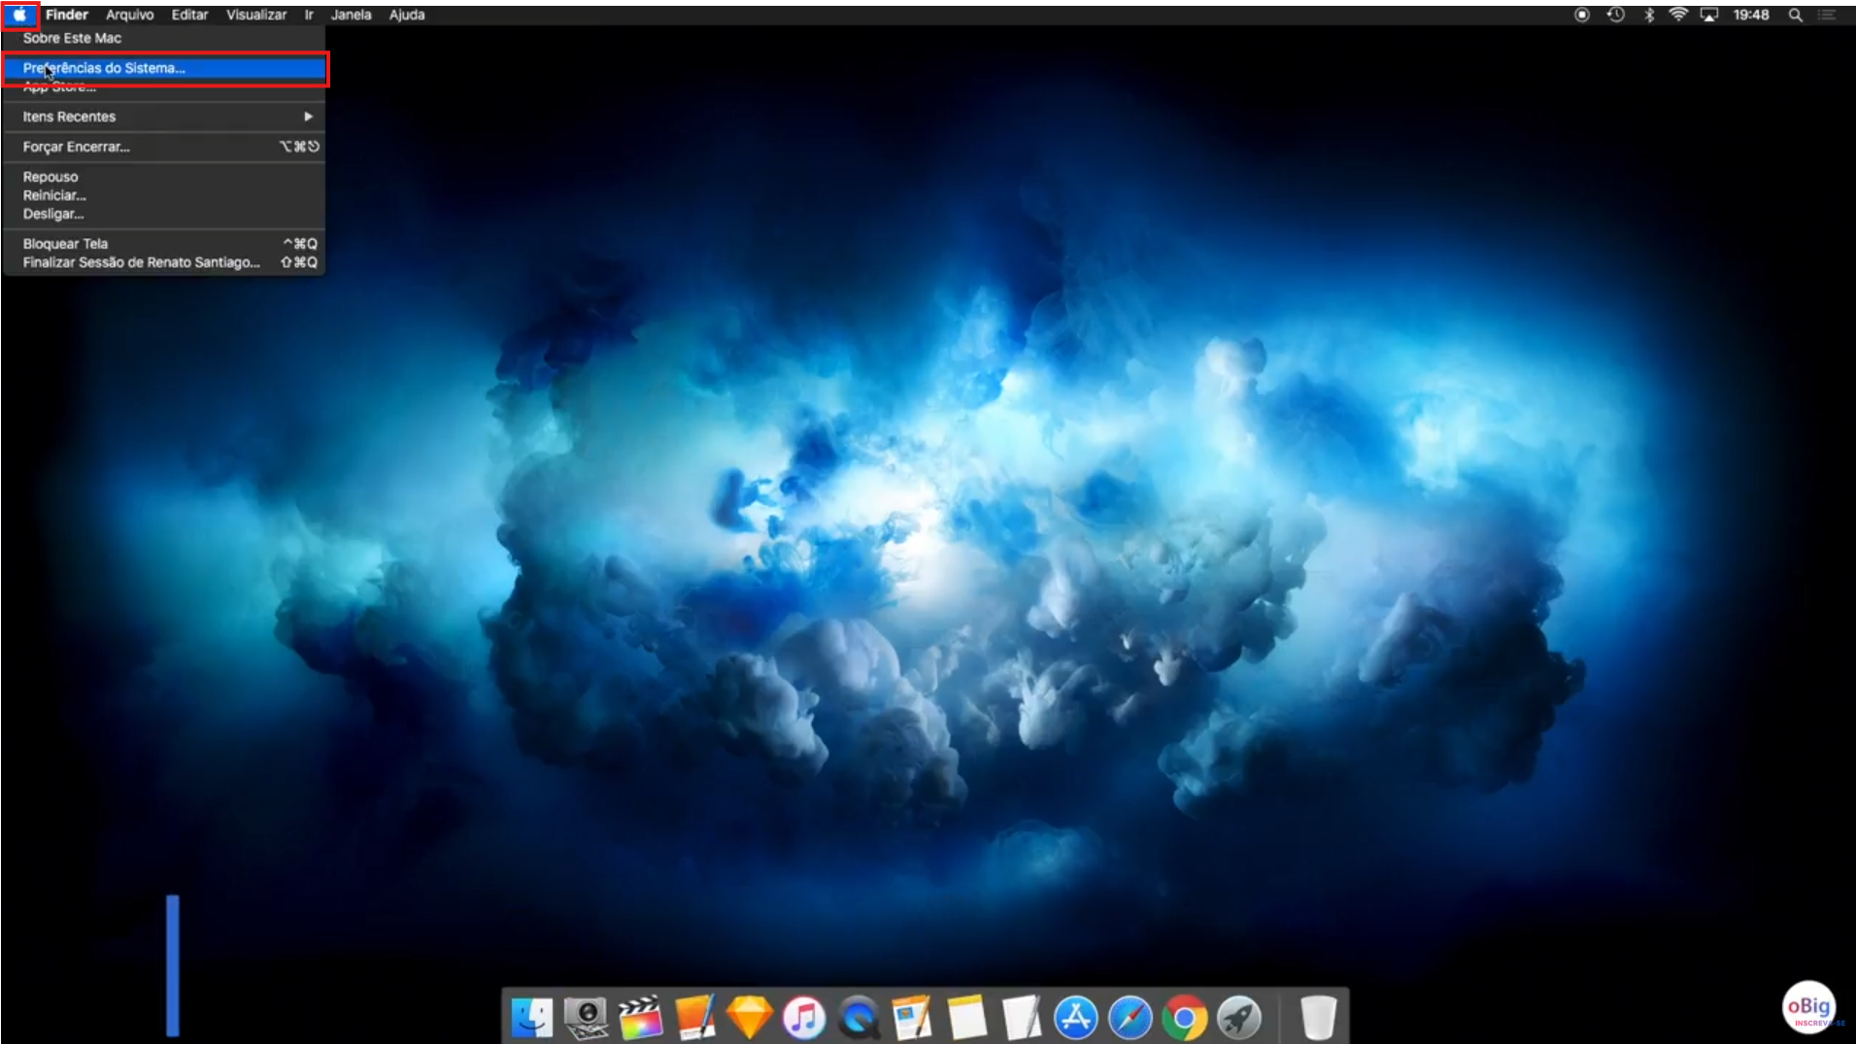Image resolution: width=1856 pixels, height=1044 pixels.
Task: Open Notification Center
Action: 1830,14
